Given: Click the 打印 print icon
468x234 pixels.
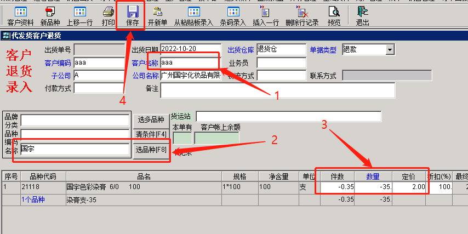Looking at the screenshot, I should [109, 15].
